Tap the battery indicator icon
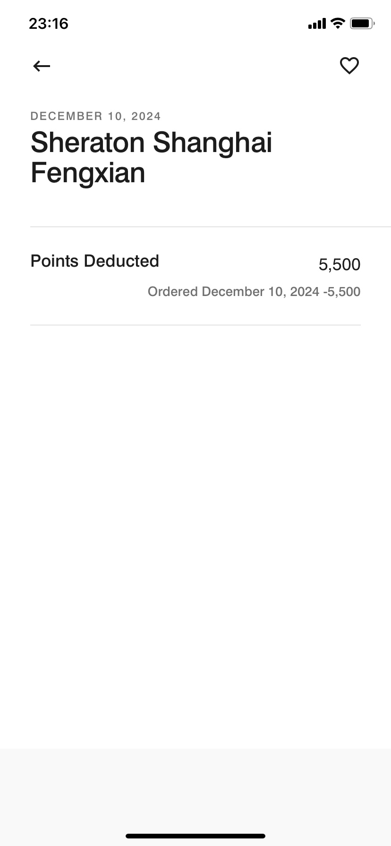 [x=362, y=23]
